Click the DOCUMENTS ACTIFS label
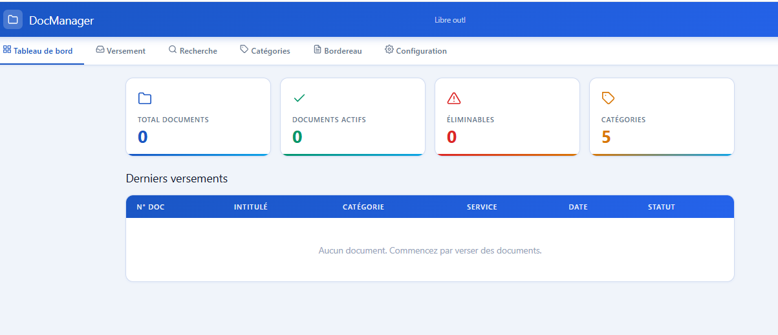The image size is (778, 335). [329, 120]
